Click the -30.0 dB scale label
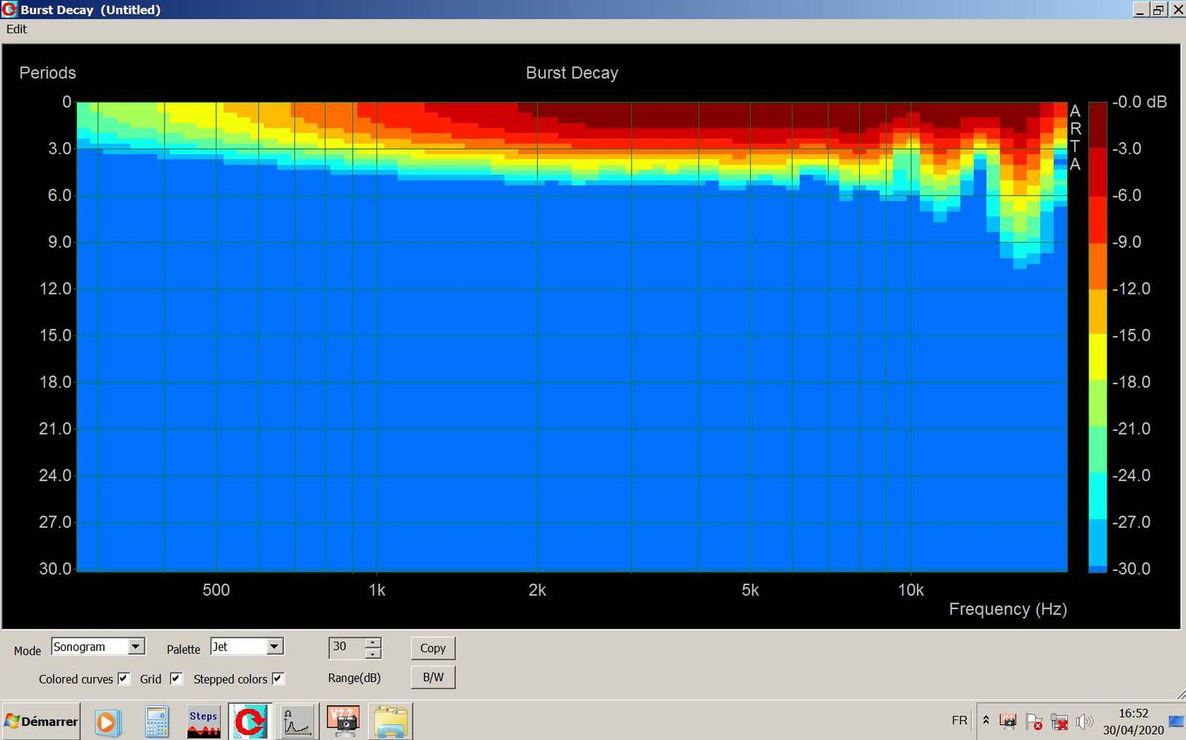 (x=1131, y=569)
